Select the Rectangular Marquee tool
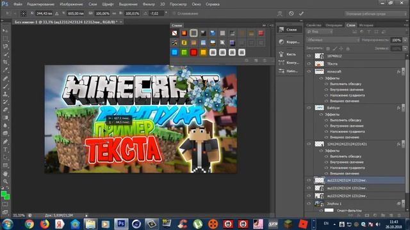410x230 pixels. (x=5, y=38)
